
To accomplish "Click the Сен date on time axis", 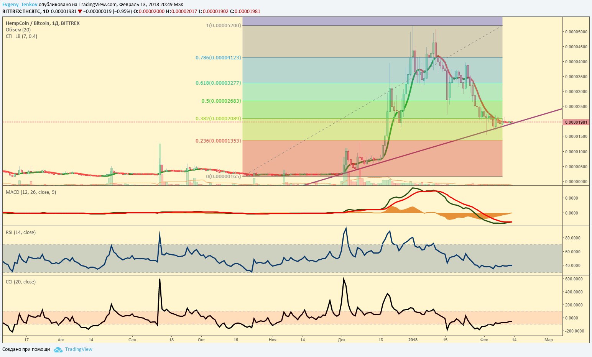I will click(132, 340).
